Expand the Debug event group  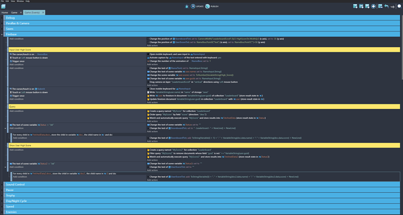(x=201, y=17)
